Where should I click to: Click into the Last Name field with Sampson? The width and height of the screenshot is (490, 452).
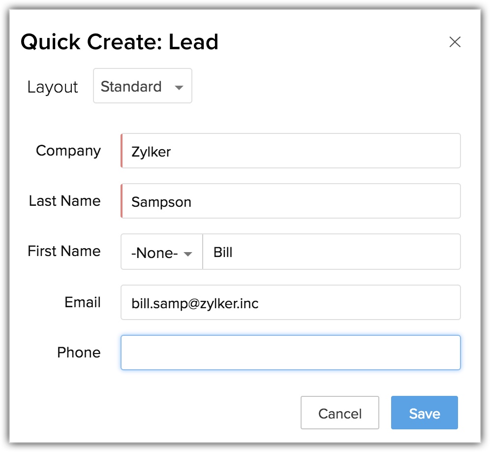290,201
